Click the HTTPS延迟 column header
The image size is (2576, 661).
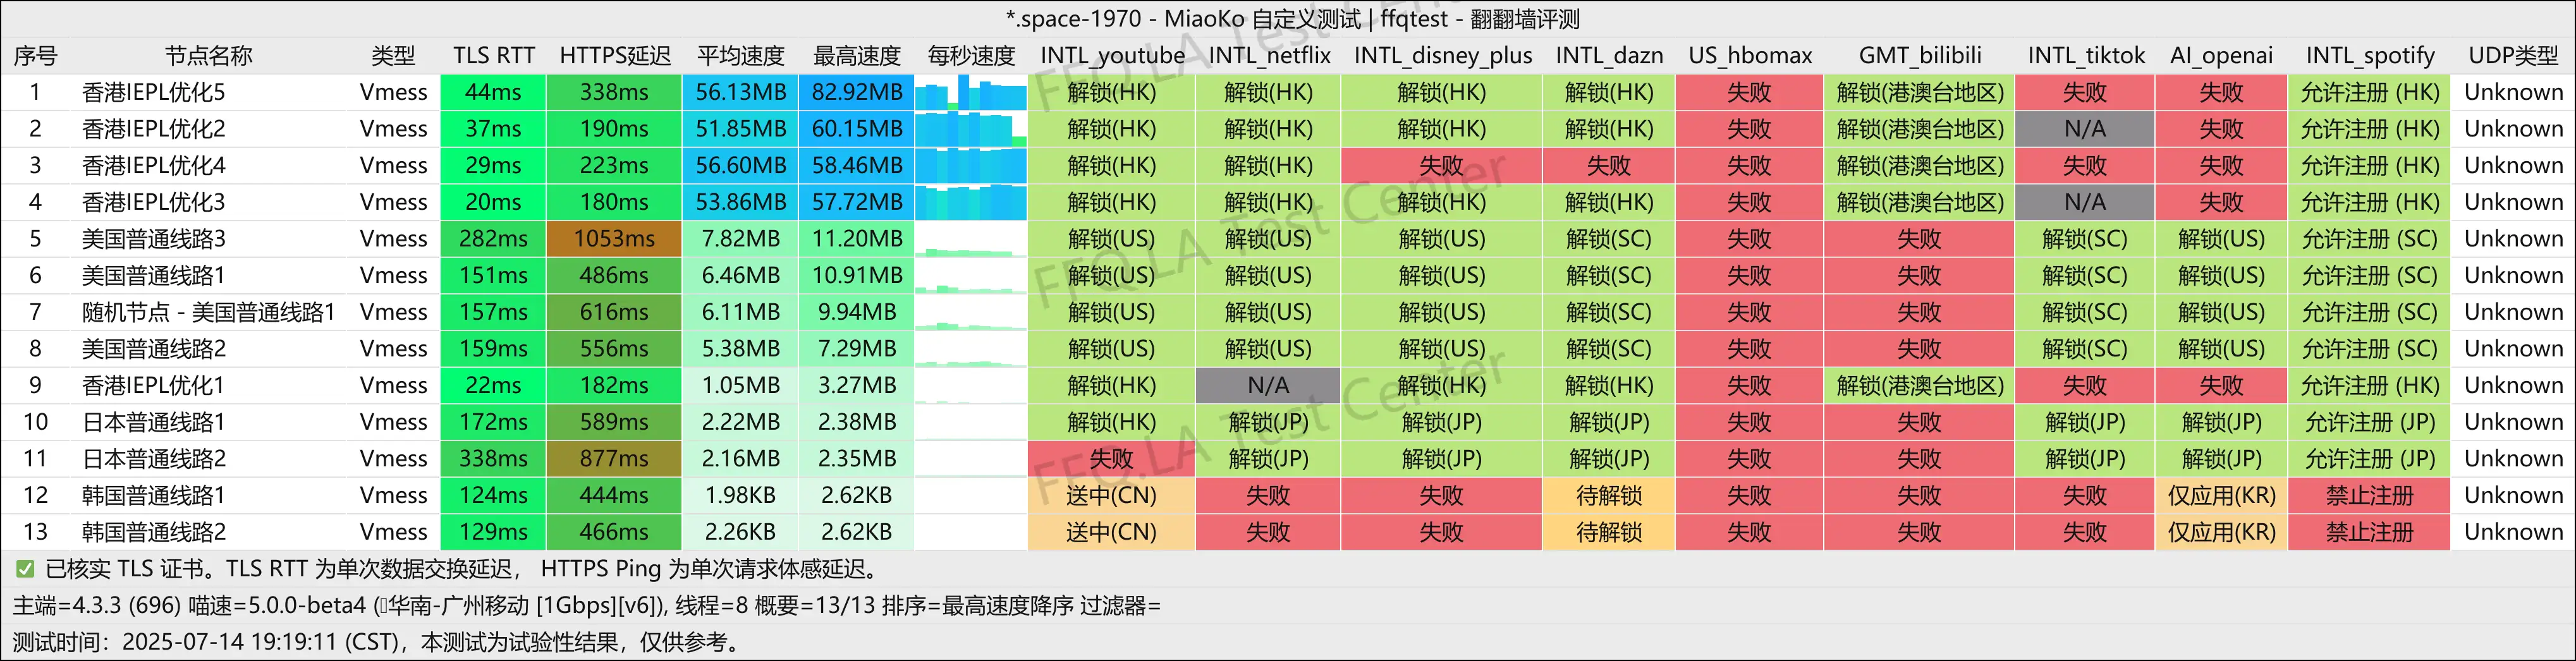pyautogui.click(x=615, y=56)
